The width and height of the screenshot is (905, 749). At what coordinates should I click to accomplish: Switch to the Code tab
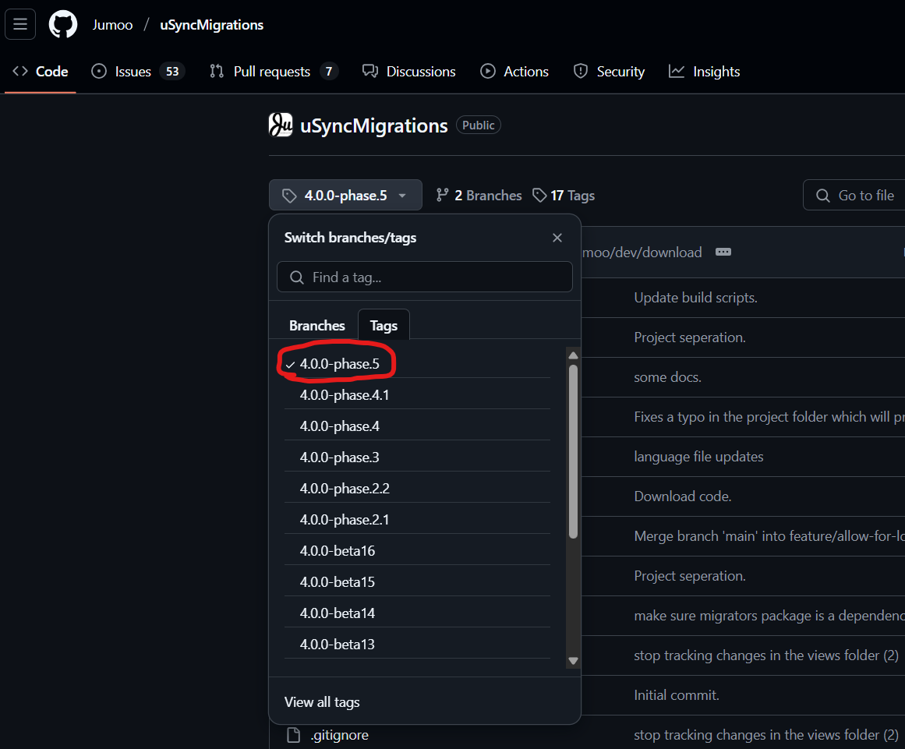(41, 72)
